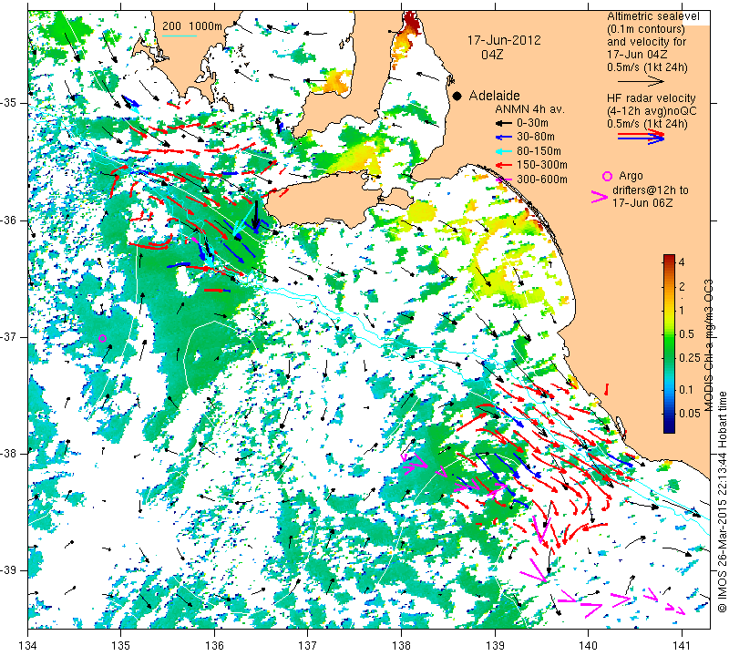Click the Argo circle symbol in the legend

click(x=607, y=176)
